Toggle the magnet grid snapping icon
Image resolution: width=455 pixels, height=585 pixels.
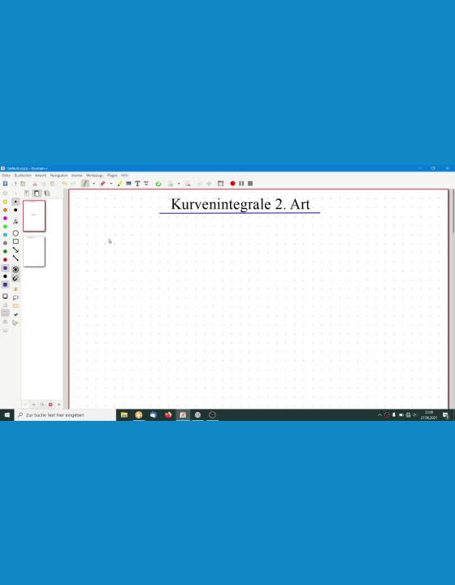point(15,278)
